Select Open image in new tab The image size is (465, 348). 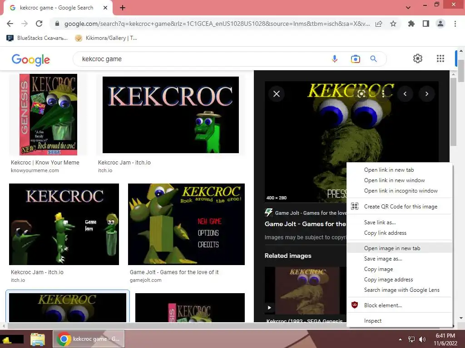coord(400,248)
